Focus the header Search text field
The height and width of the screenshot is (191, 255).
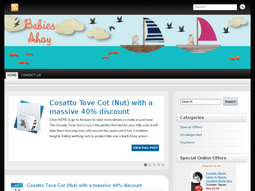(215, 7)
